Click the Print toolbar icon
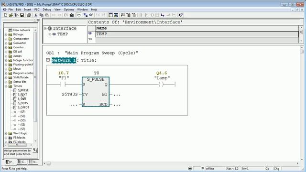The image size is (306, 172). [29, 15]
